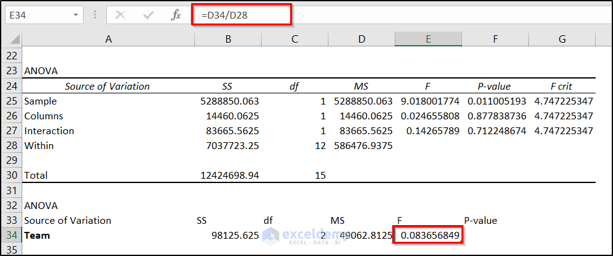Select row 22 header

click(x=12, y=56)
